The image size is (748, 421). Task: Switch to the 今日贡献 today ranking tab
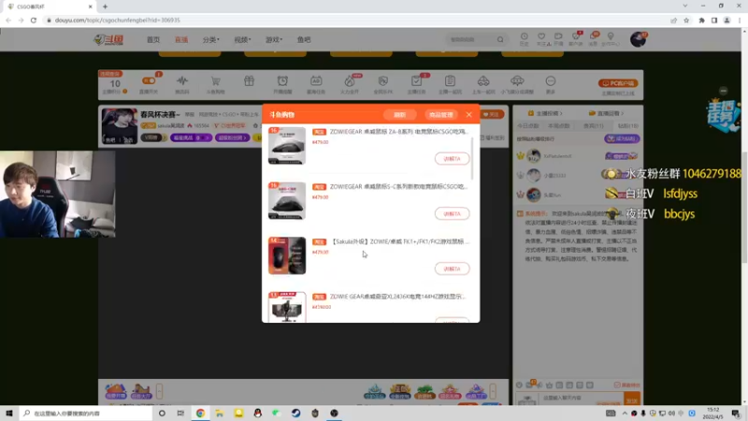pos(527,126)
